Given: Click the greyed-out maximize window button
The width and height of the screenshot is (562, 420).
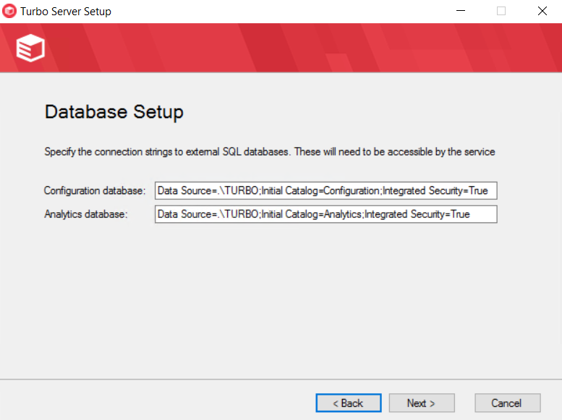Looking at the screenshot, I should [501, 12].
